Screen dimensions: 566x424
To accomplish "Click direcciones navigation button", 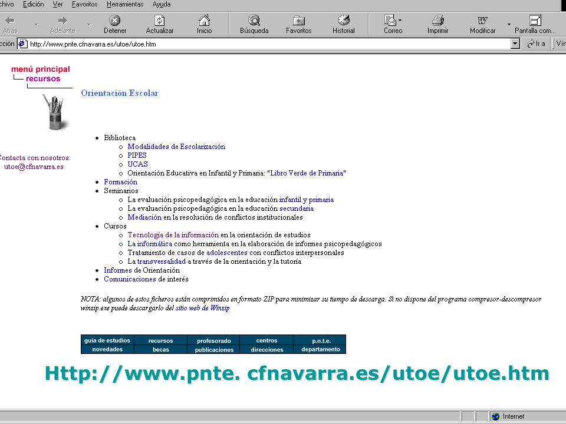I will [266, 349].
